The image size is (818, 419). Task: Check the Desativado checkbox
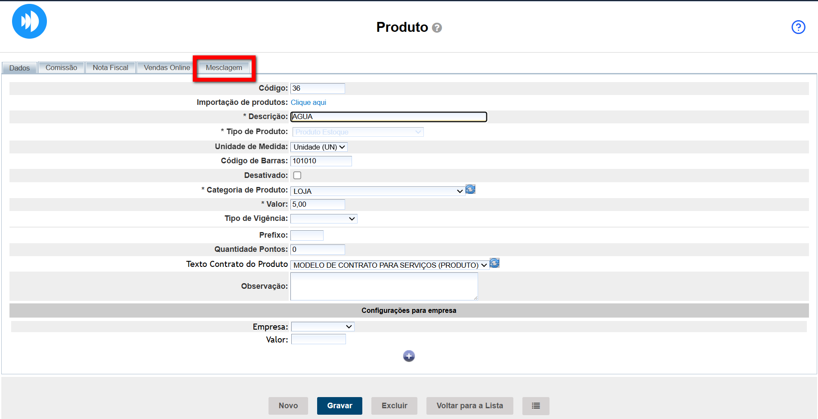coord(297,175)
